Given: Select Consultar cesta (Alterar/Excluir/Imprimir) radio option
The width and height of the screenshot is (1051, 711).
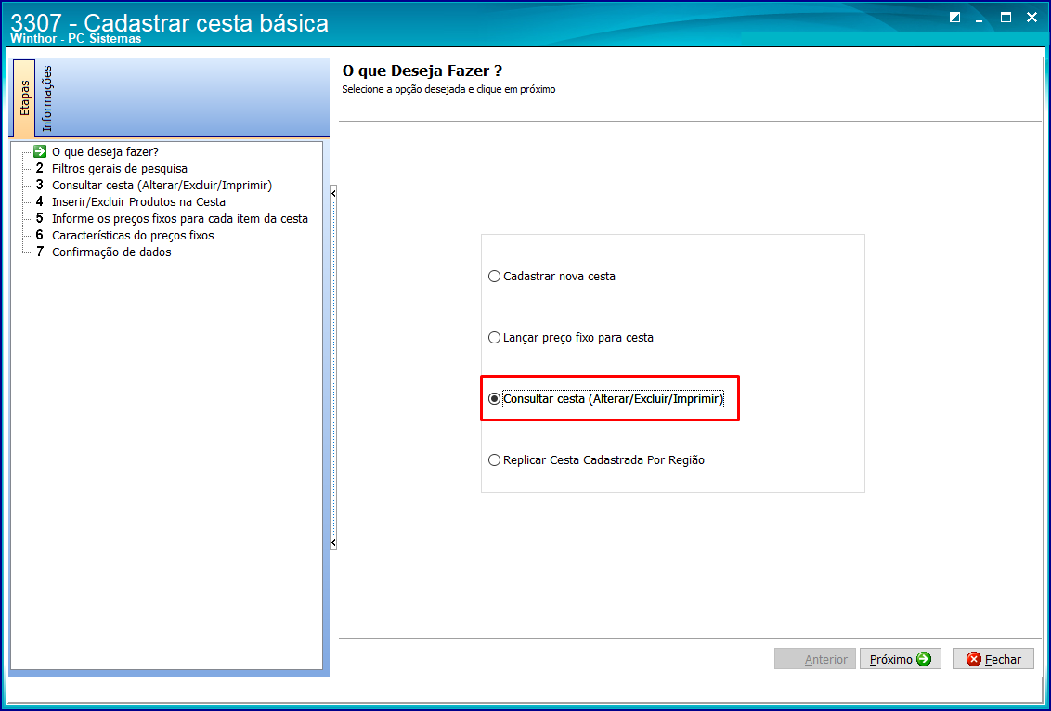Looking at the screenshot, I should coord(606,399).
